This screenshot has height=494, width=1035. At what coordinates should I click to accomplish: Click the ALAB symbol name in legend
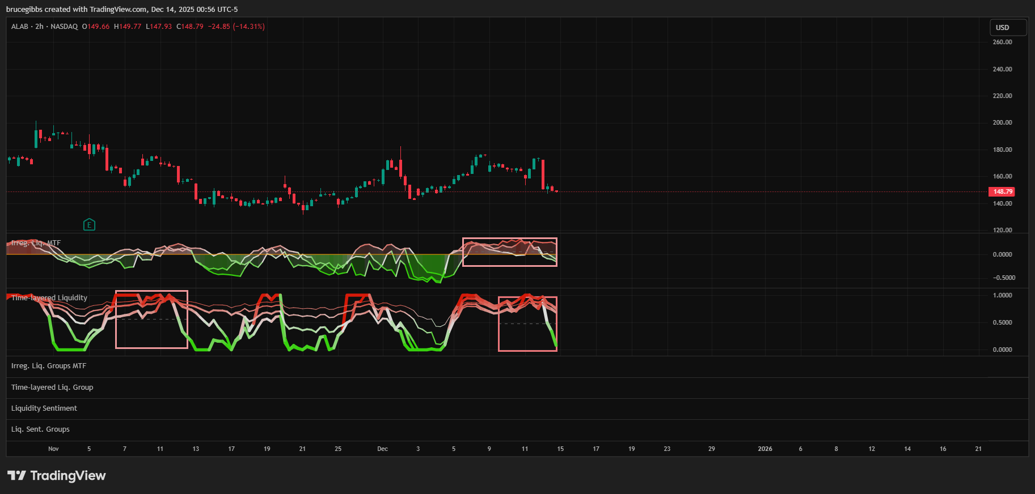click(19, 27)
